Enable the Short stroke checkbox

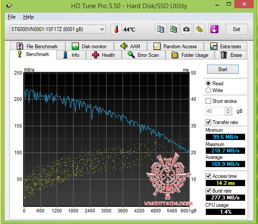pyautogui.click(x=208, y=101)
